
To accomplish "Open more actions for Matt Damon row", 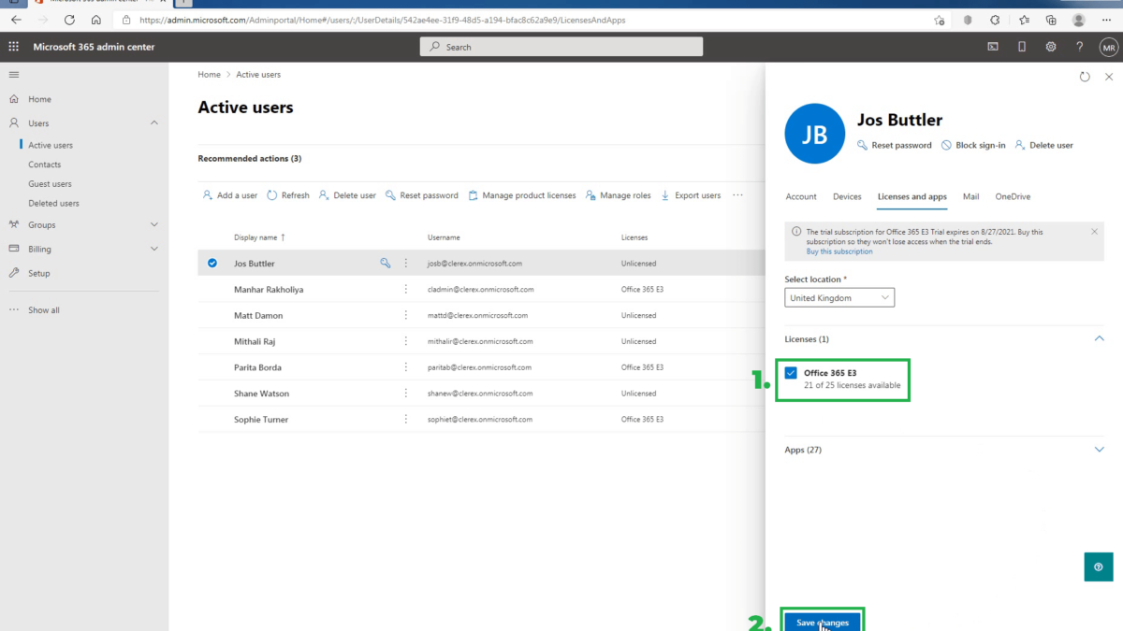I will point(406,316).
